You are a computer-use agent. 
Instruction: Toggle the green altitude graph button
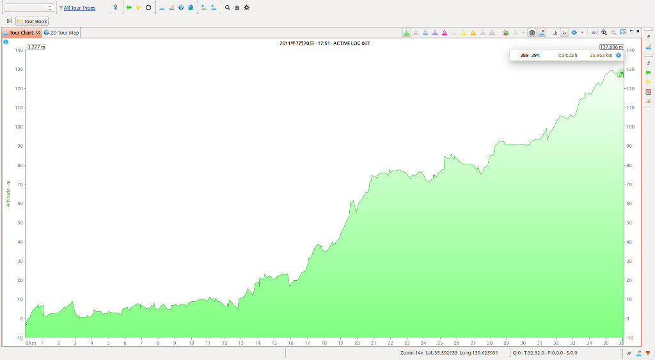point(406,33)
